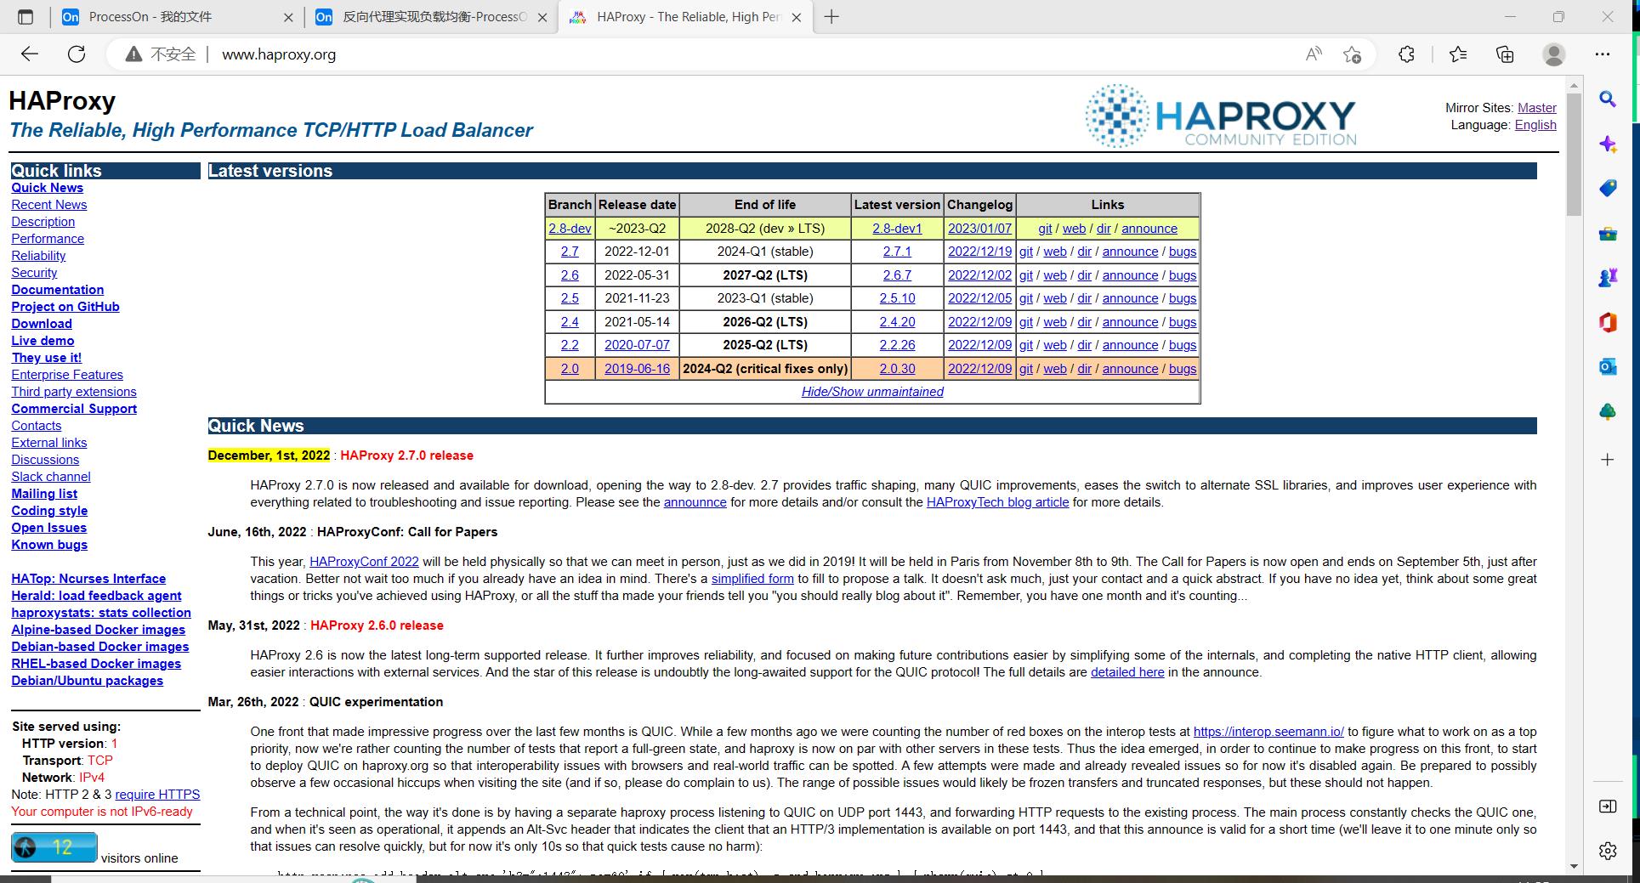Open sidebar search icon
Screen dimensions: 1640x883
click(x=1608, y=99)
